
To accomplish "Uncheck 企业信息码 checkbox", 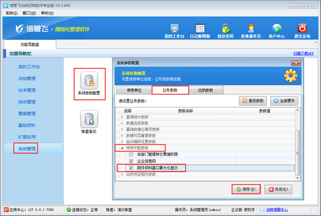I will pyautogui.click(x=131, y=161).
